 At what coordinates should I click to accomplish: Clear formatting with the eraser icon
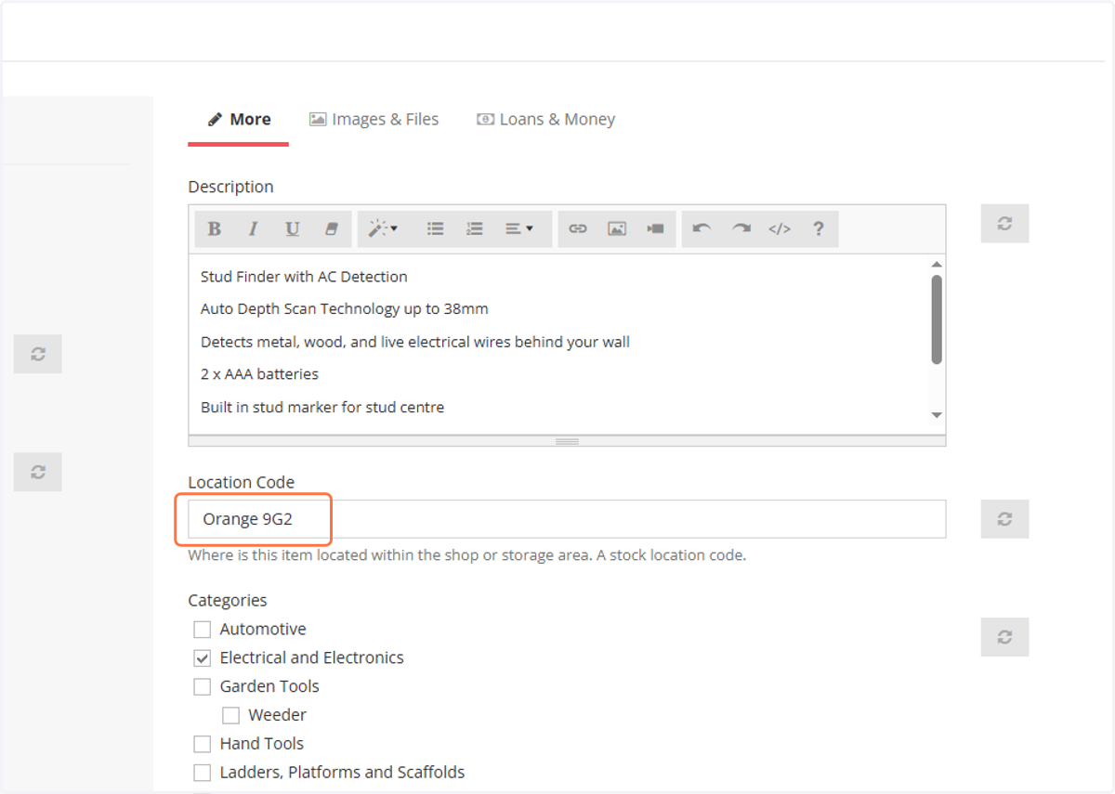(x=331, y=228)
